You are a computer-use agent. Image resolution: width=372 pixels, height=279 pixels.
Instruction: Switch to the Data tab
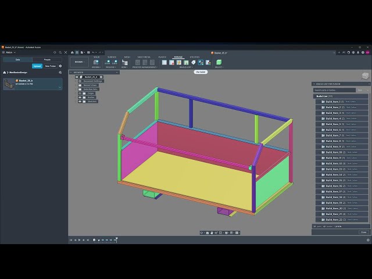17,59
